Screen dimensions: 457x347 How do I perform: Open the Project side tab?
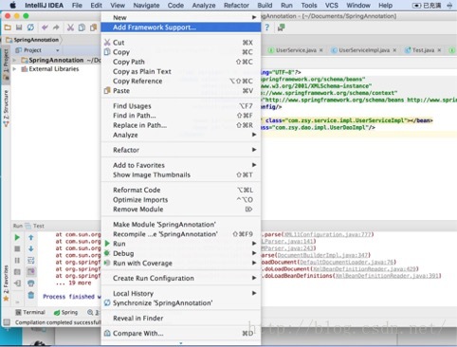tap(6, 65)
